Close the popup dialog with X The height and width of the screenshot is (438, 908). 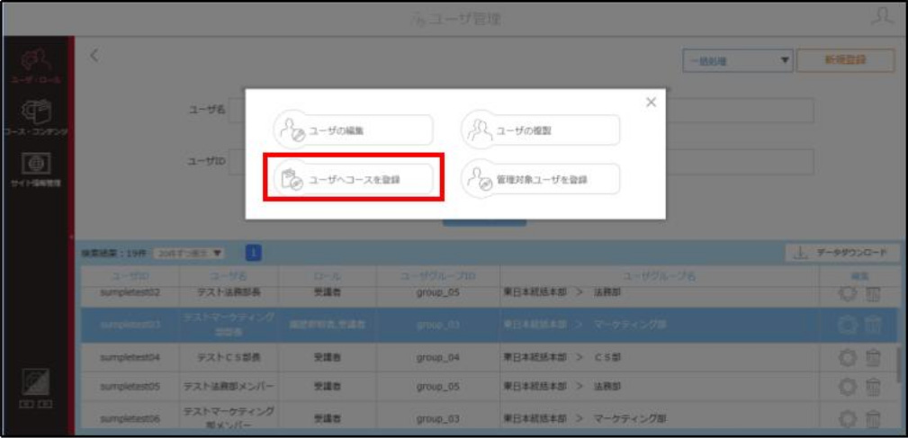pyautogui.click(x=651, y=103)
